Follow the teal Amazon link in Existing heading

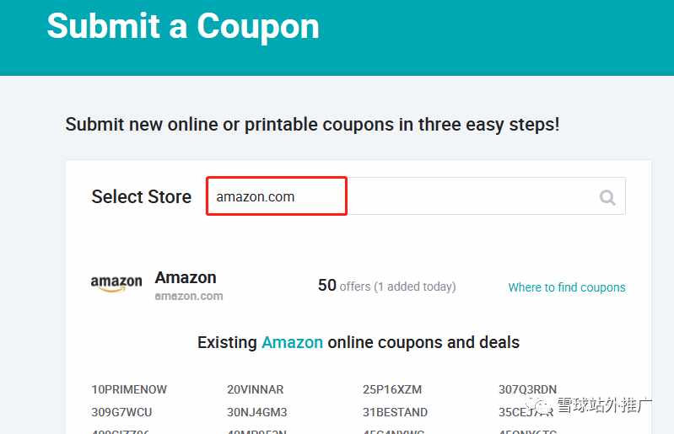click(x=293, y=342)
